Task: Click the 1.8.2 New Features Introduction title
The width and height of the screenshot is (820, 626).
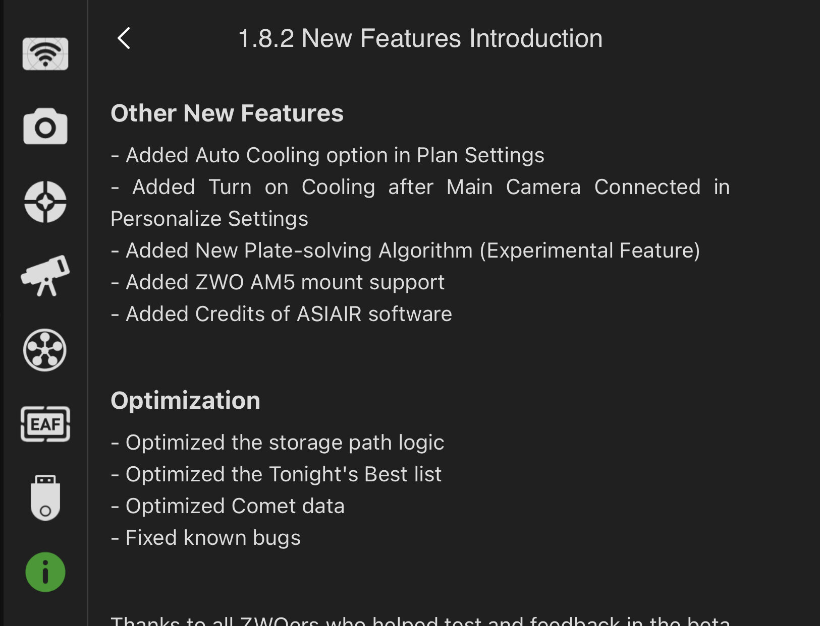Action: 420,38
